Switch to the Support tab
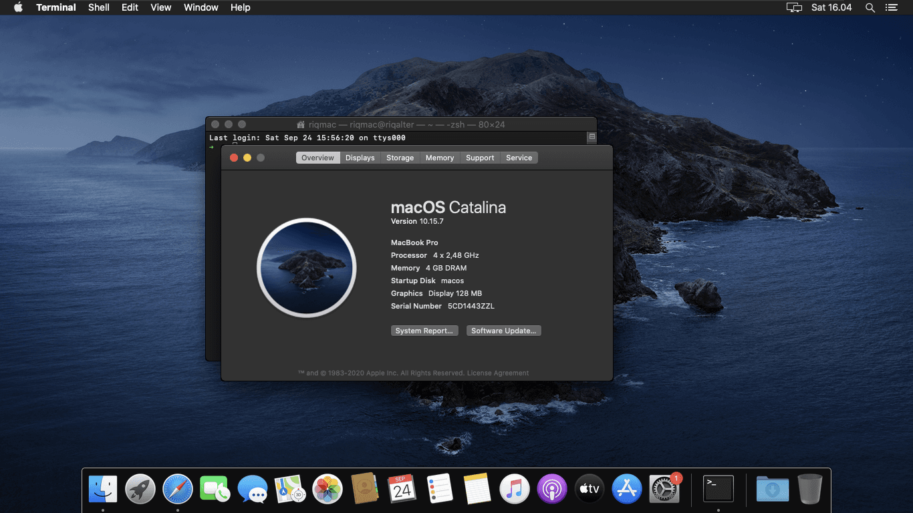 pyautogui.click(x=480, y=158)
